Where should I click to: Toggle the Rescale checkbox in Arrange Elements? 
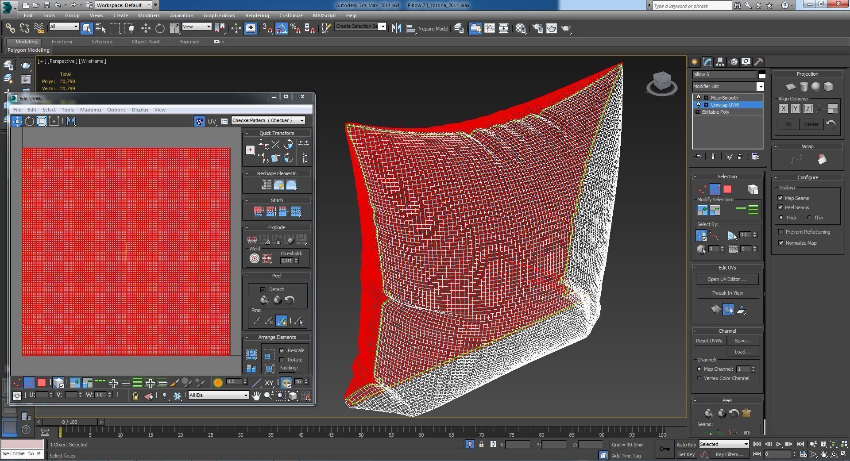click(282, 350)
